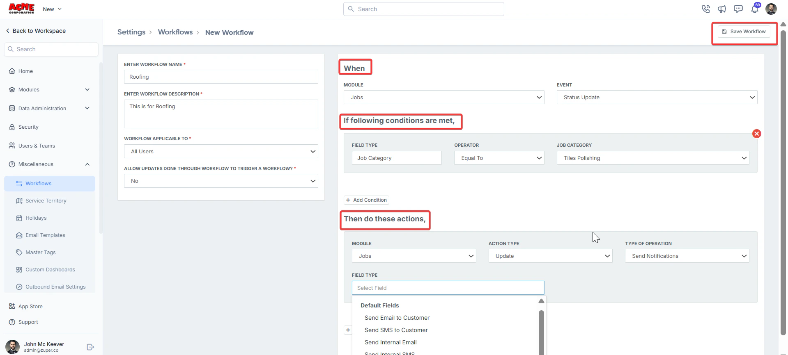Open the allow updates trigger dropdown
This screenshot has width=788, height=355.
coord(221,181)
